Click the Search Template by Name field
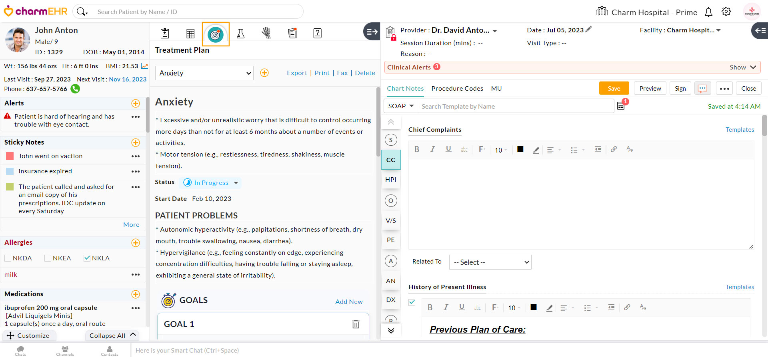Screen dimensions: 768x357 516,106
